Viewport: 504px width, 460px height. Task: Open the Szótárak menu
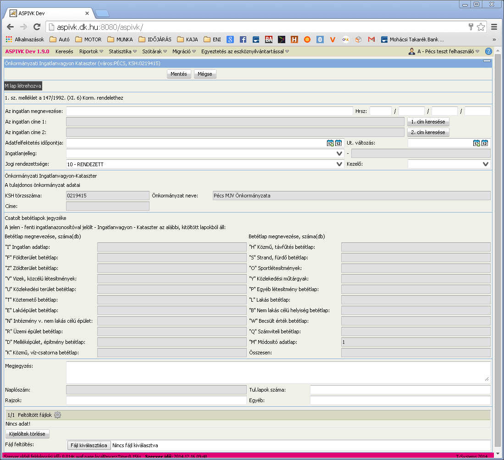coord(155,51)
